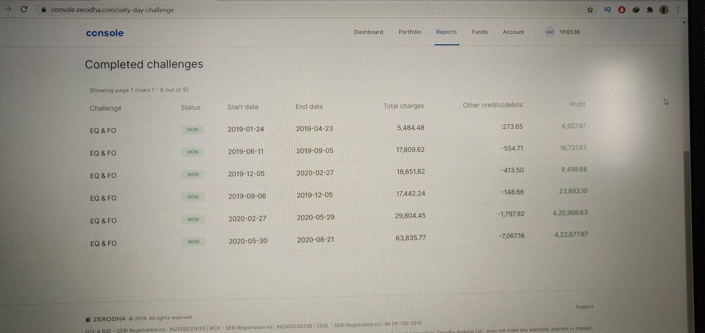Open the IQ browser extension
The image size is (705, 333).
[607, 9]
